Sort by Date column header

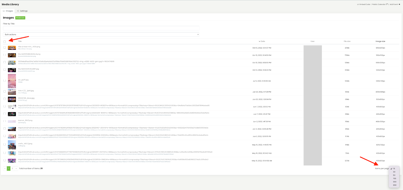(262, 41)
